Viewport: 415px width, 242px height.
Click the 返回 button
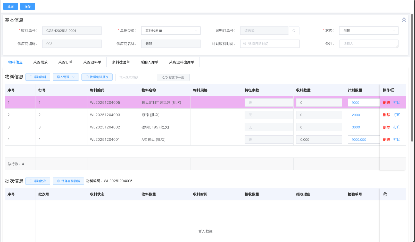pyautogui.click(x=11, y=6)
